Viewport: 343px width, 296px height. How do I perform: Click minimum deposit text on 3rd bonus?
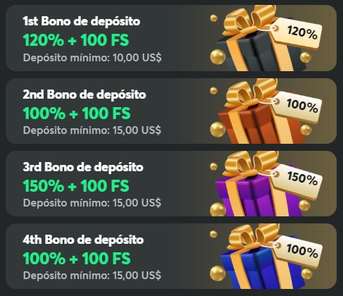coord(92,203)
